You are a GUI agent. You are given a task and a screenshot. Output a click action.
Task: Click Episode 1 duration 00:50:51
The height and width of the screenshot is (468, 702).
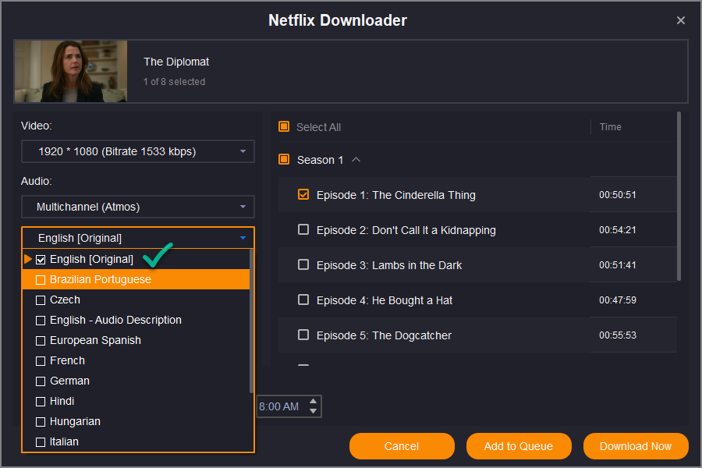tap(618, 195)
